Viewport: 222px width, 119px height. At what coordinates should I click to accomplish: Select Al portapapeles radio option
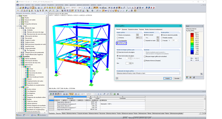pos(117,41)
